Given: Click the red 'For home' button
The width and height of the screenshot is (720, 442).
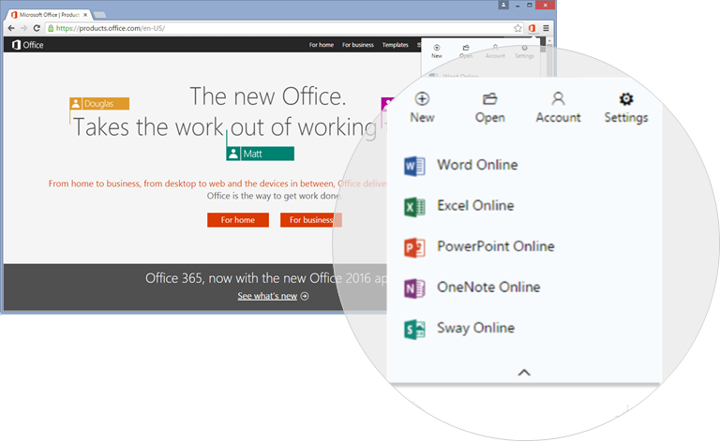Looking at the screenshot, I should coord(237,220).
